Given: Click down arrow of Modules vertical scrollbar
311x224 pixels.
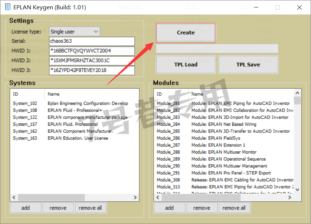Looking at the screenshot, I should pos(297,190).
